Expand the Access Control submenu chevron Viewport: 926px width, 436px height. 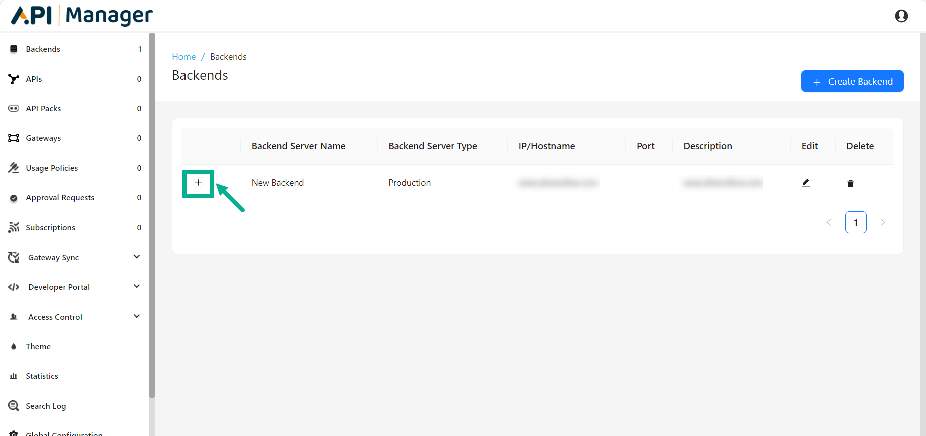pos(137,316)
